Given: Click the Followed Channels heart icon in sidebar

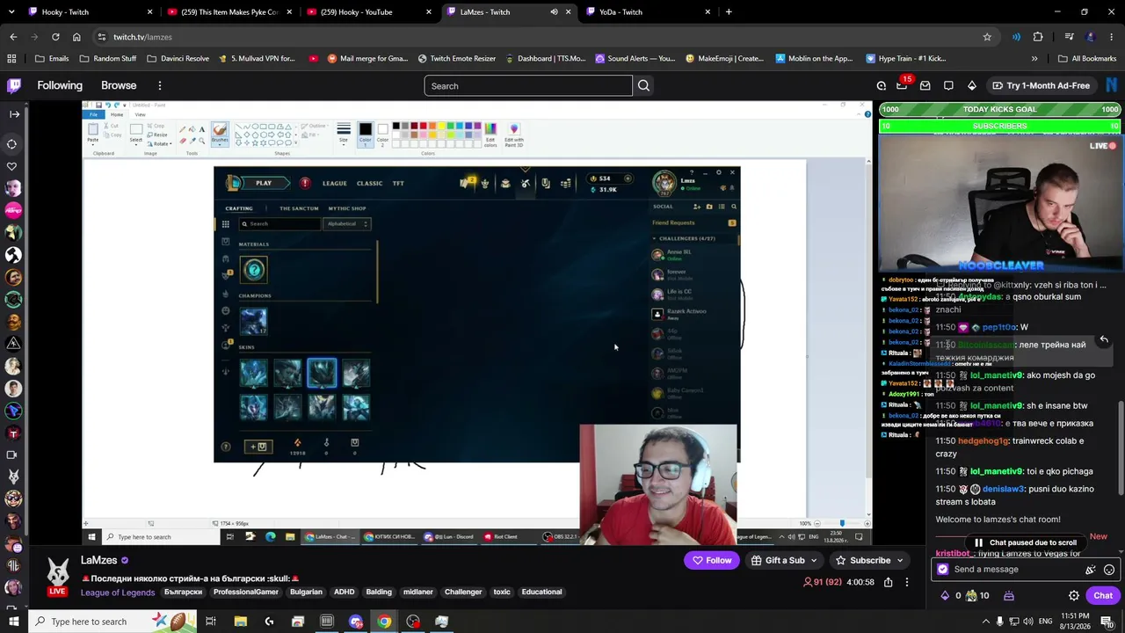Looking at the screenshot, I should pyautogui.click(x=12, y=166).
